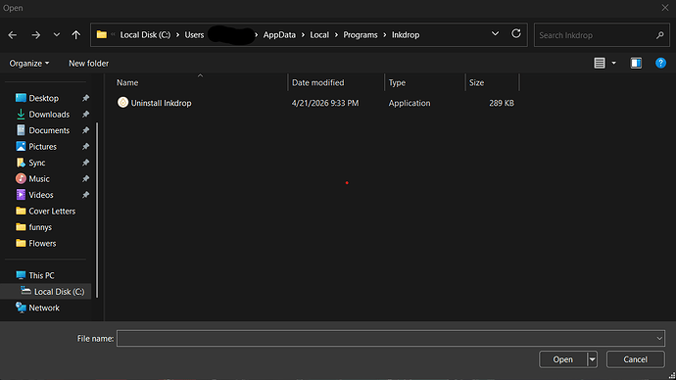The height and width of the screenshot is (380, 676).
Task: Click the pin icon beside Pictures
Action: 86,147
